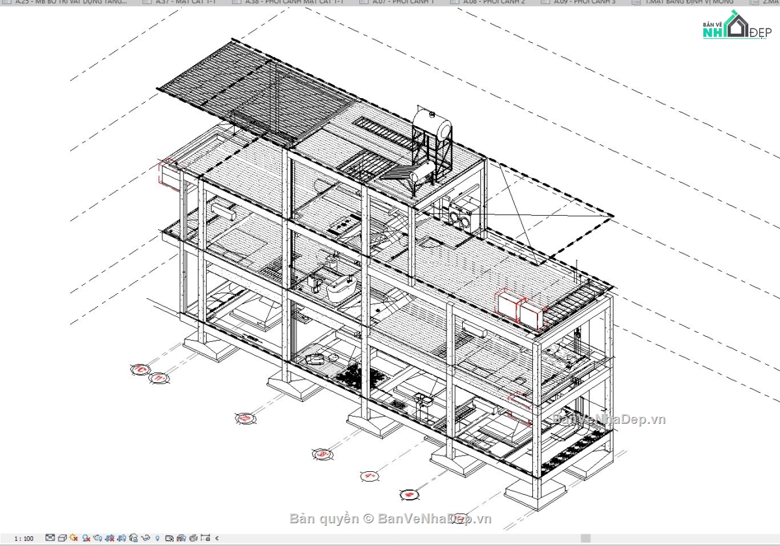Open the Detail Level dropdown
Screen dimensions: 780x546
coord(50,538)
